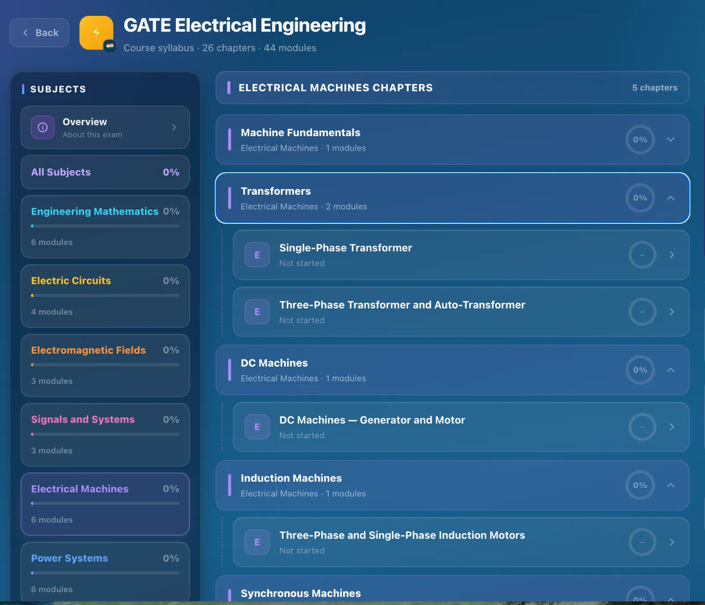Screen dimensions: 705x605
Task: Open DC Machines Generator and Motor arrow
Action: pyautogui.click(x=672, y=427)
